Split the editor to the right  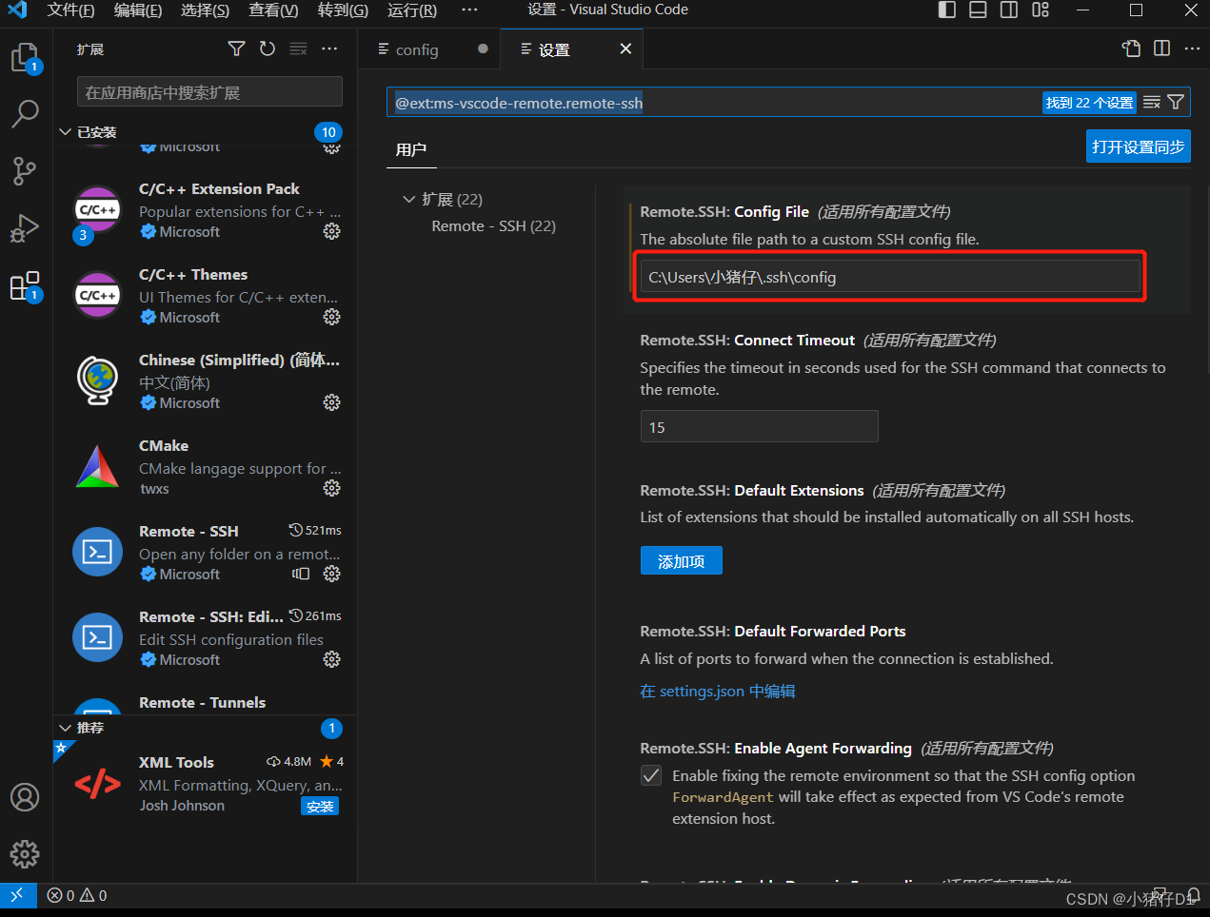[x=1161, y=49]
